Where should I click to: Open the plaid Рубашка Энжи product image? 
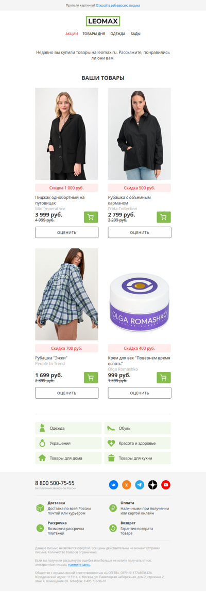66,294
